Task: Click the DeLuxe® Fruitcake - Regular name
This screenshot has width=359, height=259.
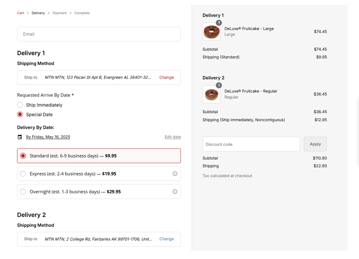Action: click(251, 91)
